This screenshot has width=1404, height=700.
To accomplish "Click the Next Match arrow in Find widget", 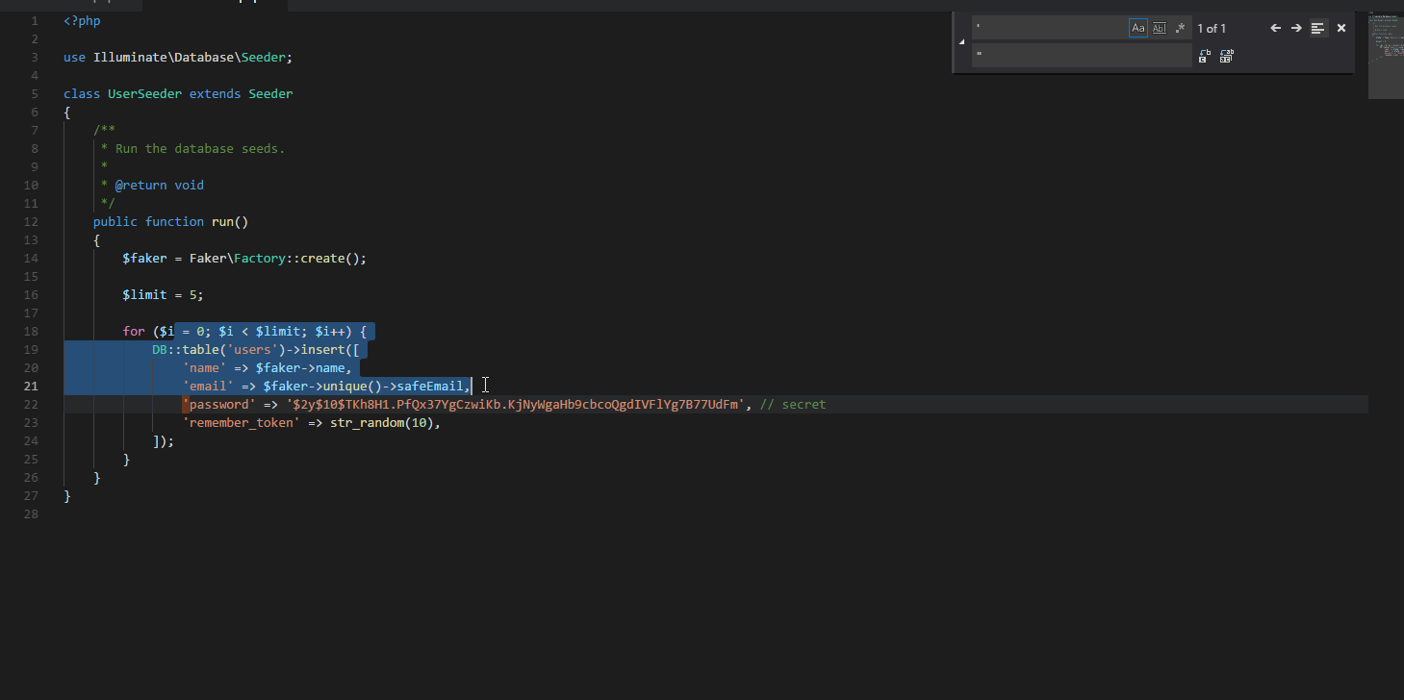I will [1295, 28].
